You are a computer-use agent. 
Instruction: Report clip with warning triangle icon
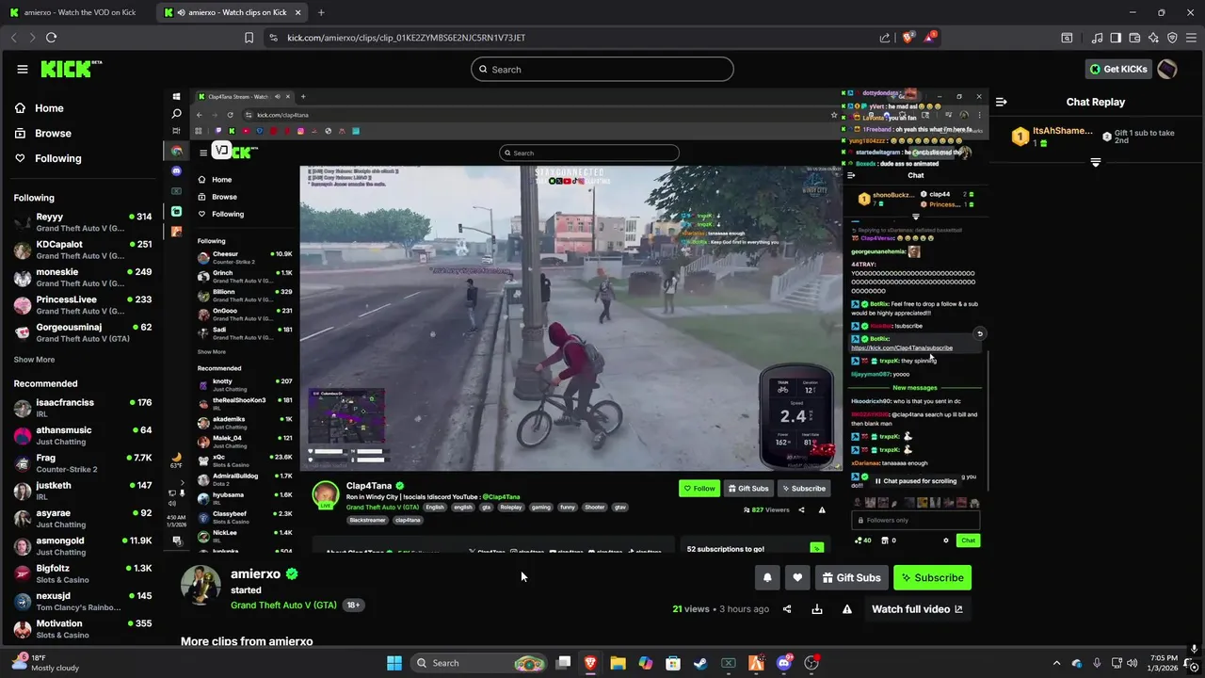coord(847,609)
